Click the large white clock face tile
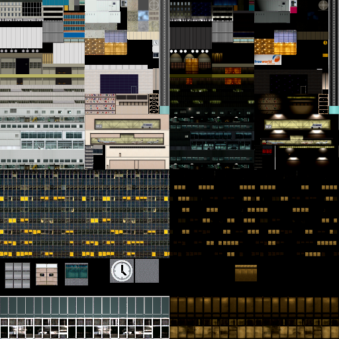This screenshot has height=339, width=339. (122, 271)
